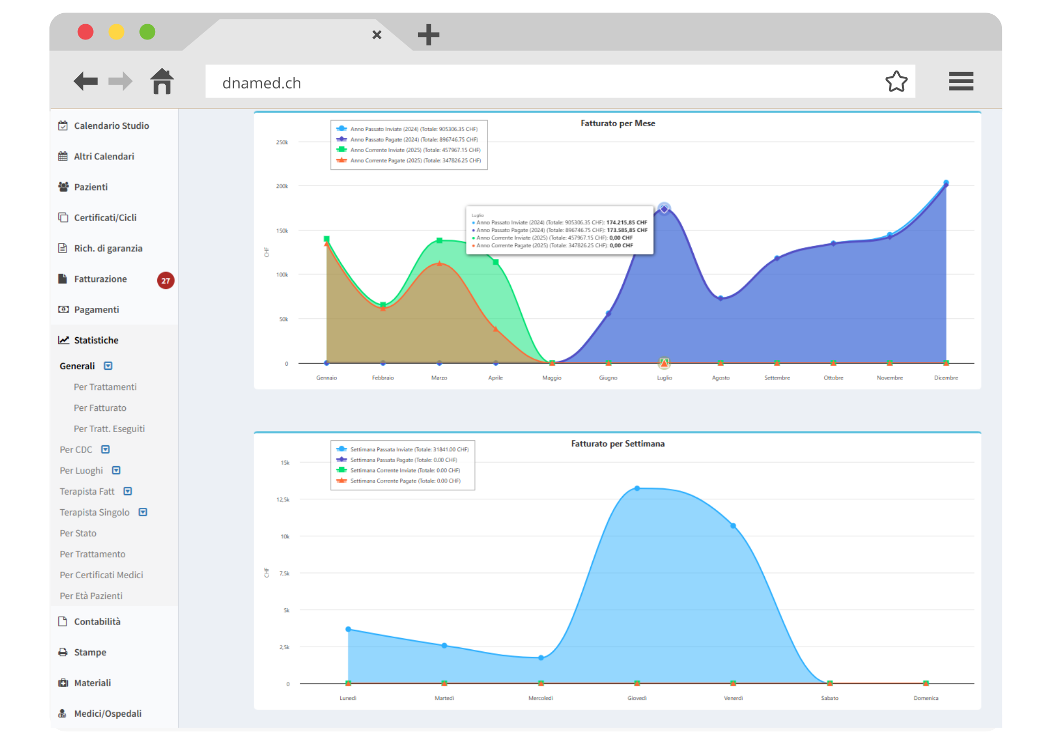Image resolution: width=1052 pixels, height=744 pixels.
Task: Click the Pazienti people icon
Action: (x=63, y=187)
